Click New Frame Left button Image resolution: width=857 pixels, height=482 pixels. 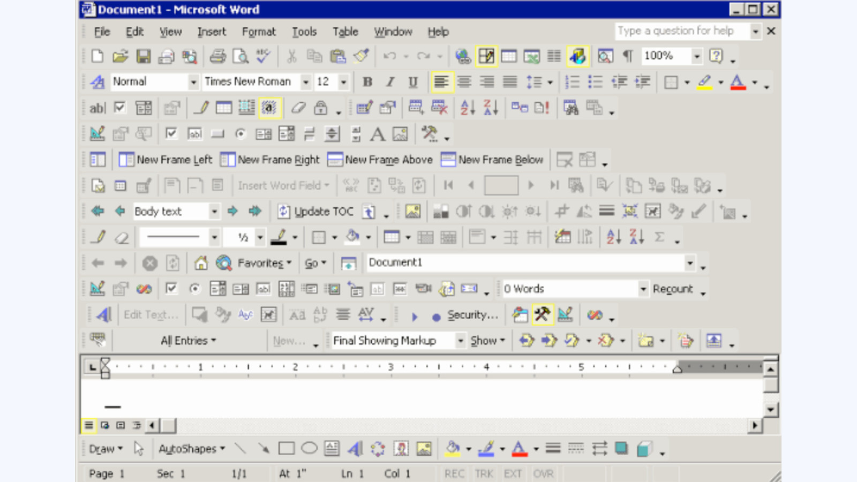point(166,160)
